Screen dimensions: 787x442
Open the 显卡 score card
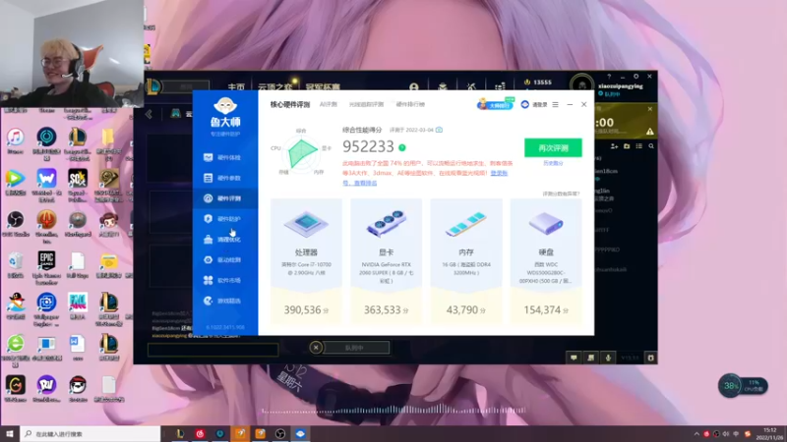386,260
